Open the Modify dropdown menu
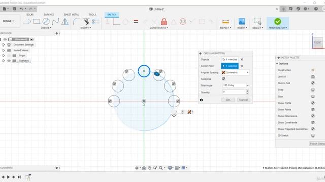The image size is (325, 182). 86,28
